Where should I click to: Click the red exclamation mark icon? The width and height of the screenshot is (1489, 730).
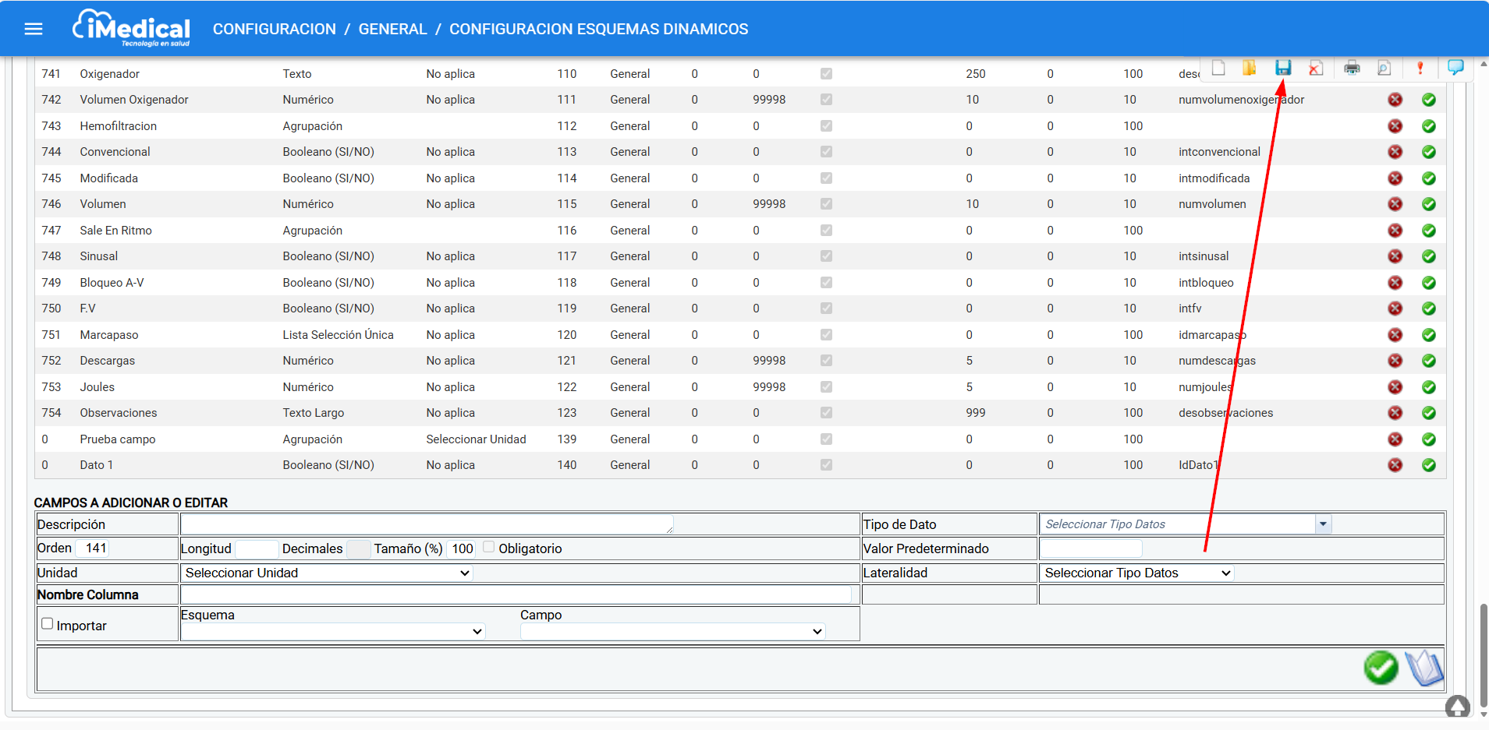click(x=1420, y=69)
